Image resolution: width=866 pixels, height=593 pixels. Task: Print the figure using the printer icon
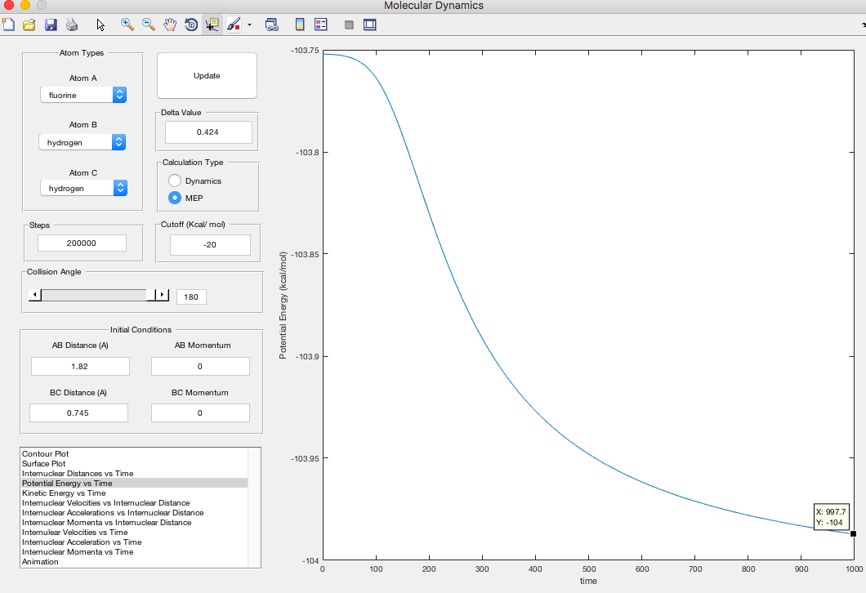coord(72,25)
